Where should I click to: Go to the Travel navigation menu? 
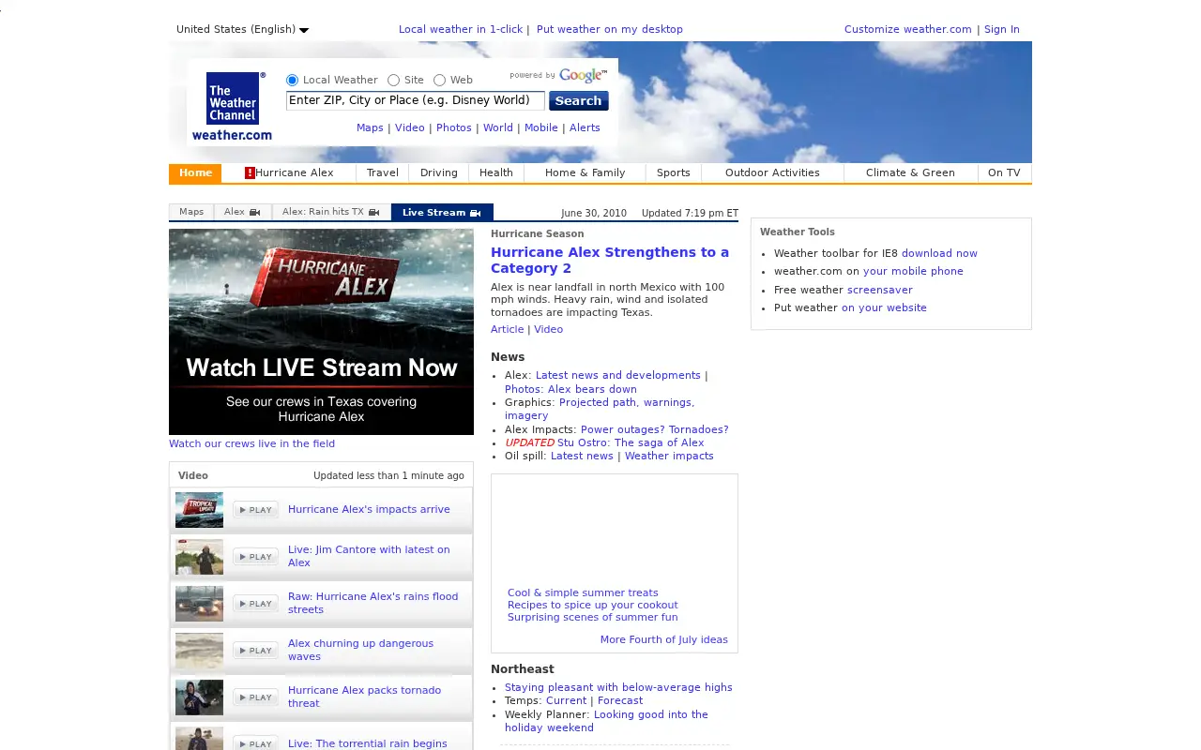383,172
